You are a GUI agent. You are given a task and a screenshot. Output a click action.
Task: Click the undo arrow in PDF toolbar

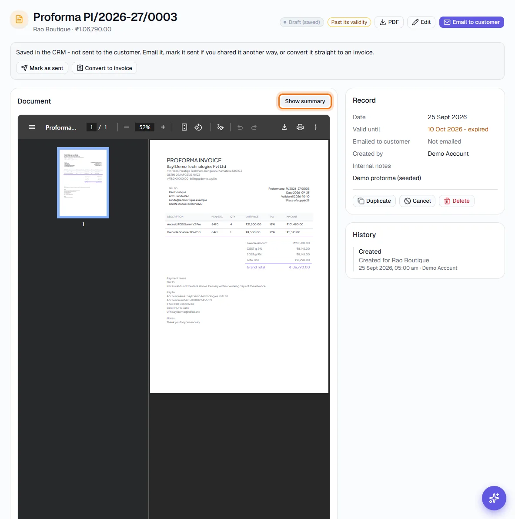(x=240, y=127)
